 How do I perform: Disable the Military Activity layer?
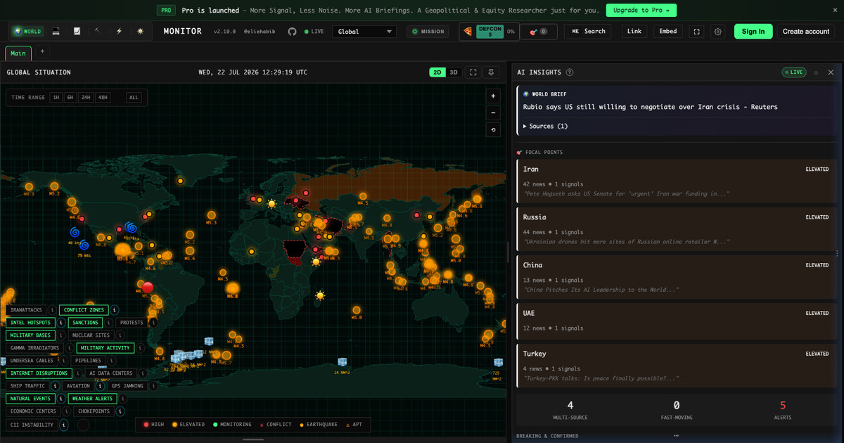[x=105, y=348]
